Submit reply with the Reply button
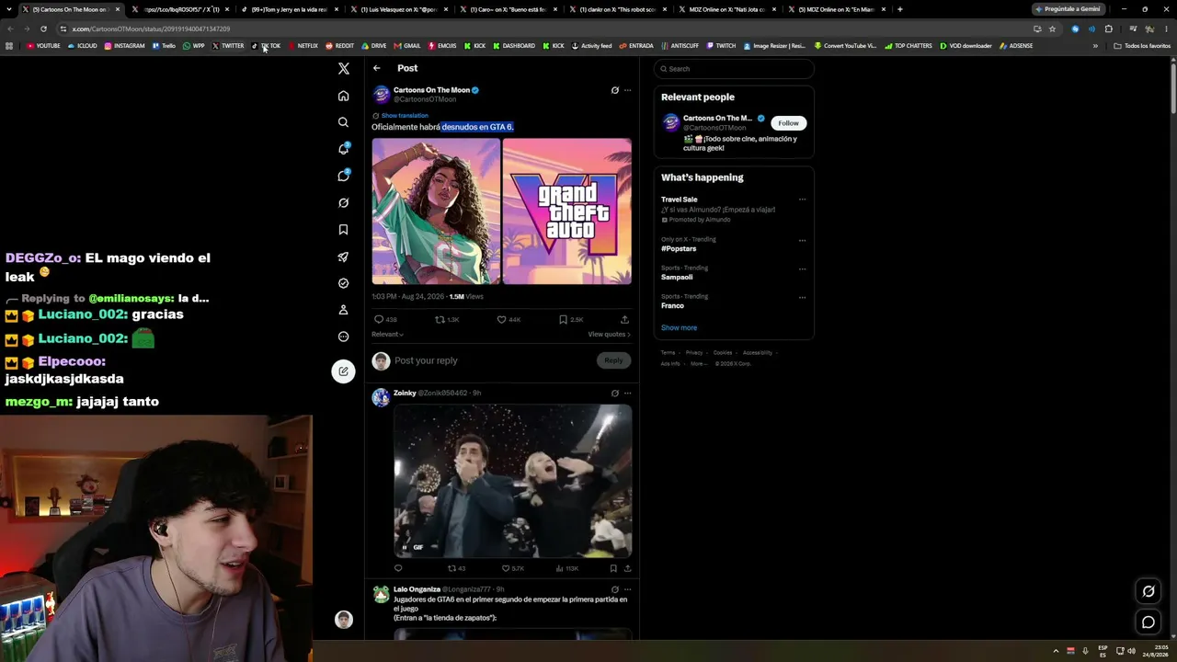Image resolution: width=1177 pixels, height=662 pixels. click(613, 360)
